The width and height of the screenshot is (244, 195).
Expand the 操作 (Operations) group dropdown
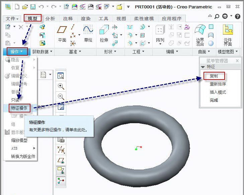17,52
